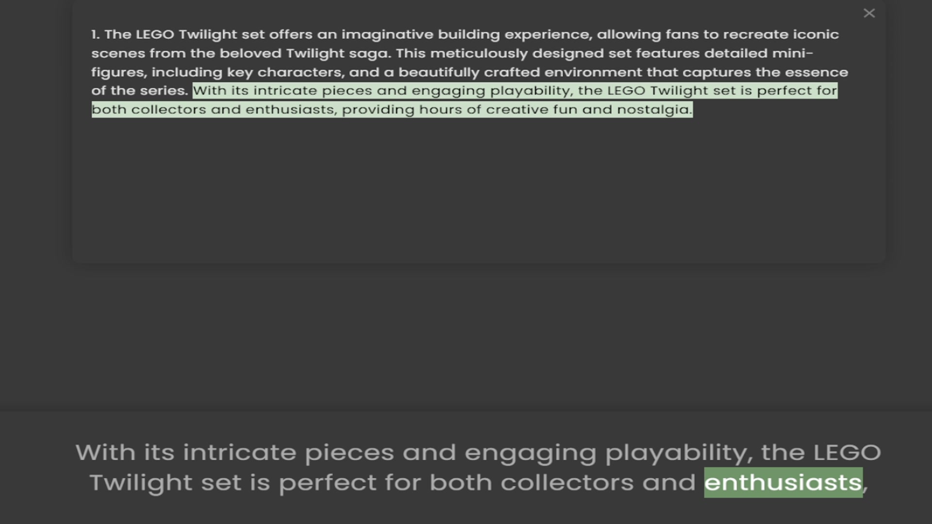Click the word "LEGO" in the bottom caption

847,453
